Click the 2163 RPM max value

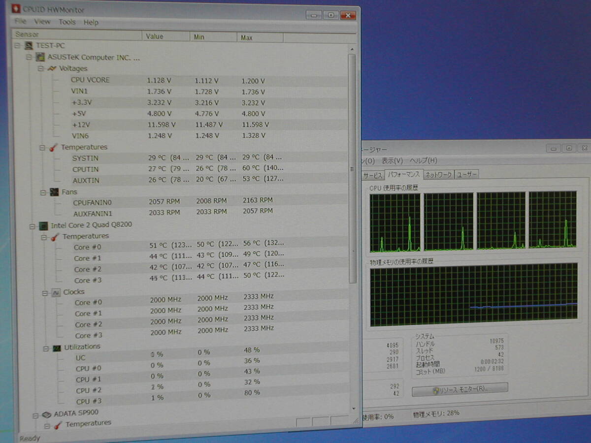pyautogui.click(x=258, y=200)
